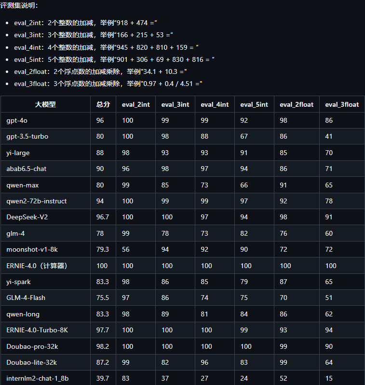365x385 pixels.
Task: Click the 总分 column header
Action: pos(103,104)
